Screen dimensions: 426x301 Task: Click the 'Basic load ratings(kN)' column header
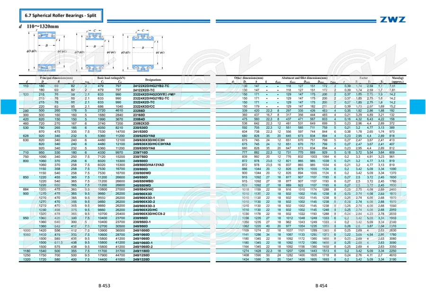(111, 78)
